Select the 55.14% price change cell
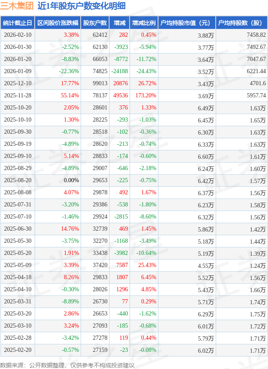 (x=70, y=96)
